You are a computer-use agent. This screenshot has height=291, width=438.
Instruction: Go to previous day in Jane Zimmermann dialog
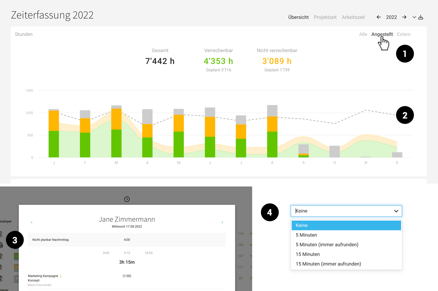coord(32,222)
